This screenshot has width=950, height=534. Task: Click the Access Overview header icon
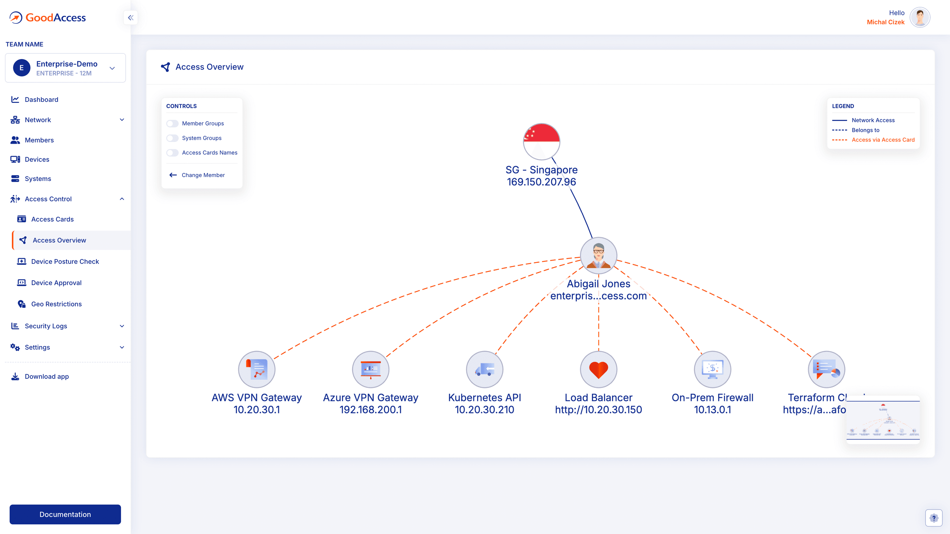click(166, 67)
